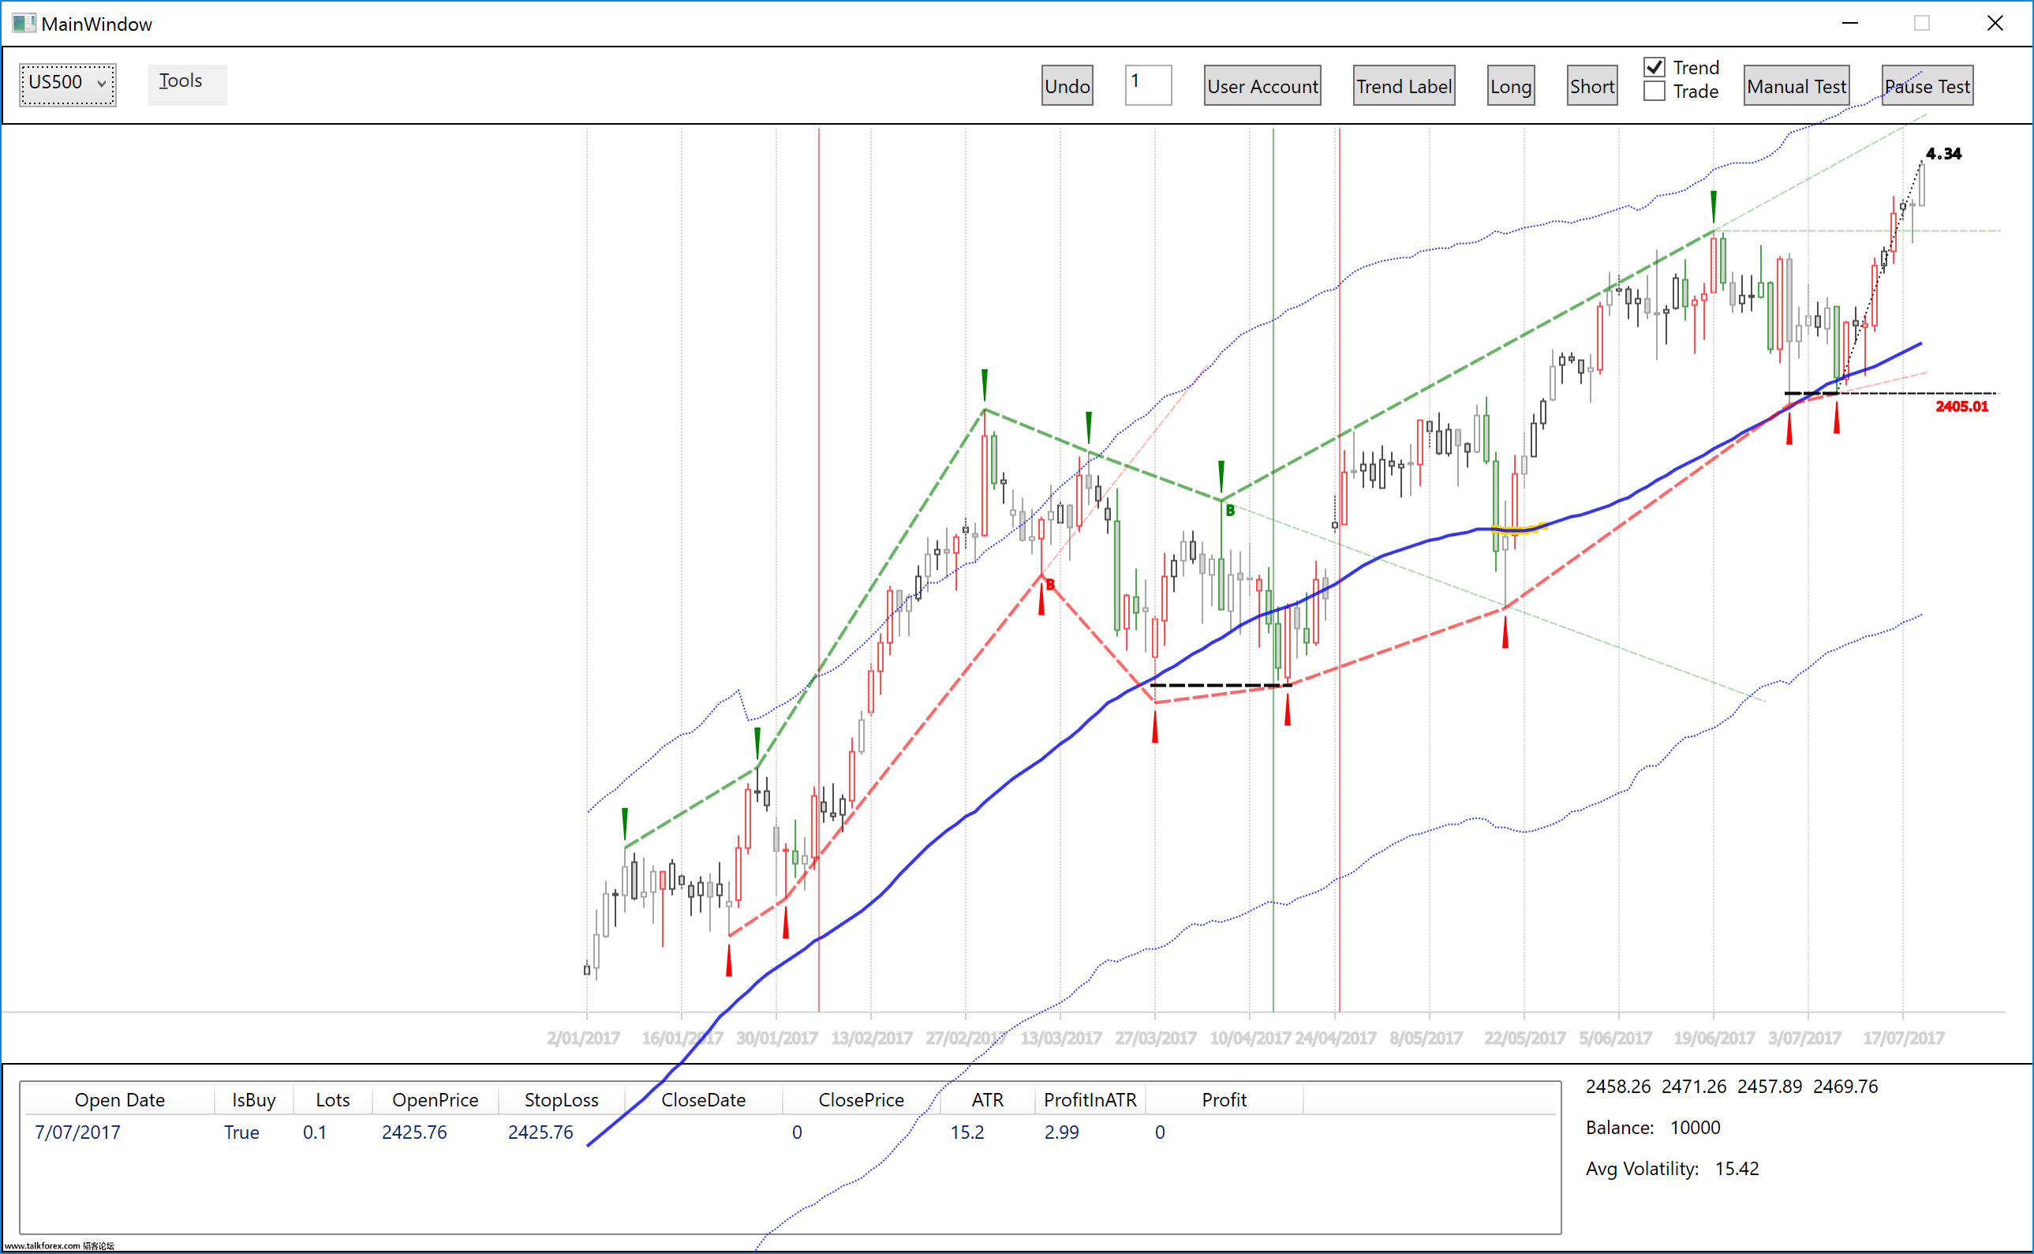Click the Lots column header
This screenshot has width=2034, height=1254.
coord(332,1100)
